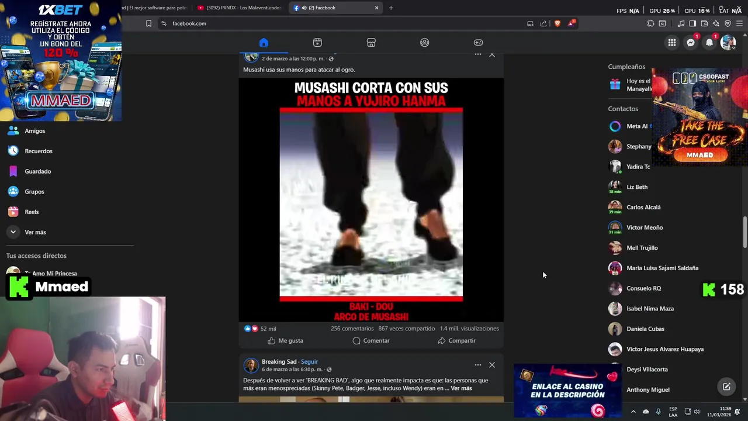Image resolution: width=748 pixels, height=421 pixels.
Task: Open Breaking Sad post options menu
Action: [x=477, y=365]
